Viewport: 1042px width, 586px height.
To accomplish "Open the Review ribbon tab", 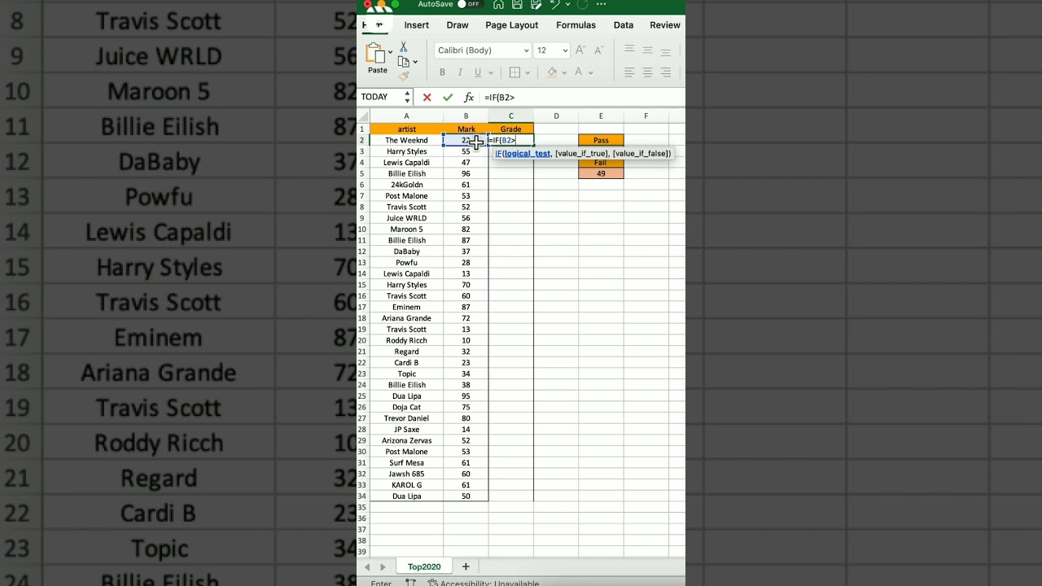I will 665,25.
